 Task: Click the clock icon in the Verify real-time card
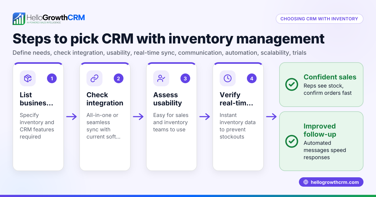click(227, 78)
